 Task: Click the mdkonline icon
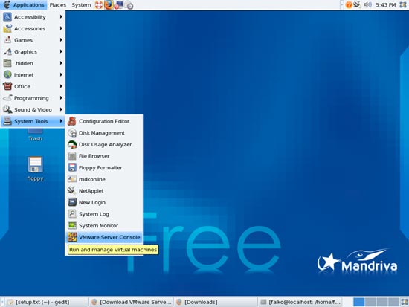(72, 179)
